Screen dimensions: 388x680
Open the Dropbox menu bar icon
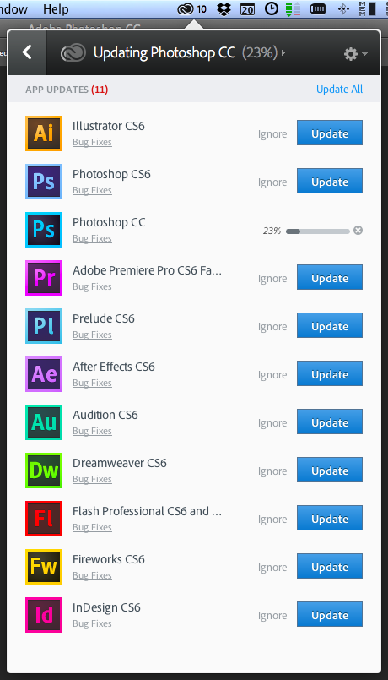(x=224, y=9)
